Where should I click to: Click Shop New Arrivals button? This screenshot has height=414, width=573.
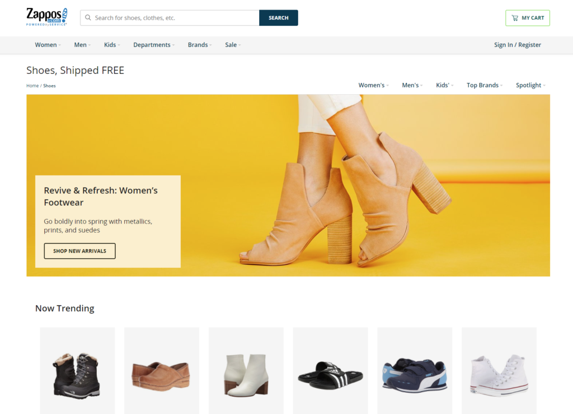(x=79, y=251)
